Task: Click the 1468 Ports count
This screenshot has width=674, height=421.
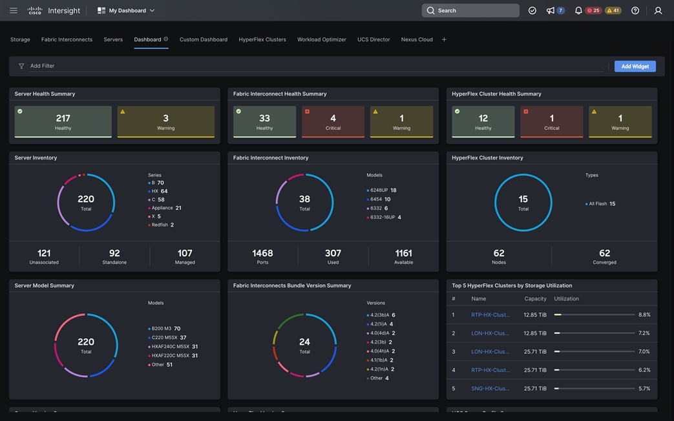Action: 262,256
